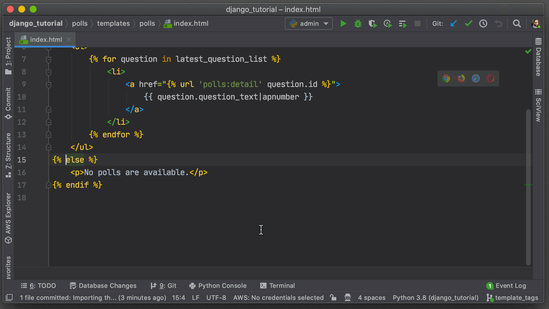
Task: Click the django_tutorial breadcrumb
Action: pos(36,23)
